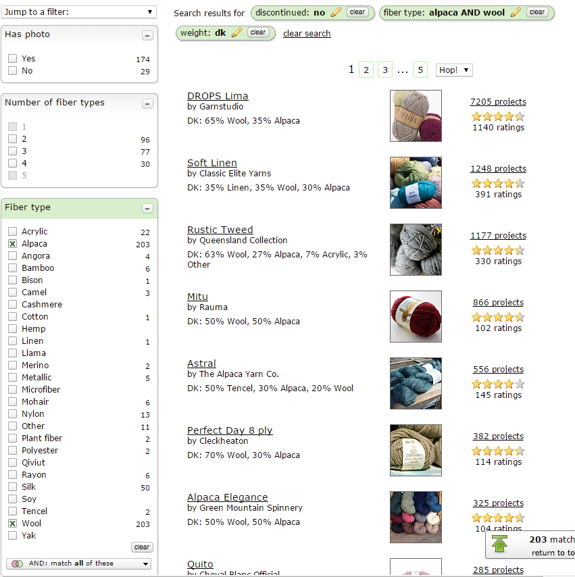Screen dimensions: 575x577
Task: View 1177 projects for Rustic Tweed
Action: click(x=498, y=236)
